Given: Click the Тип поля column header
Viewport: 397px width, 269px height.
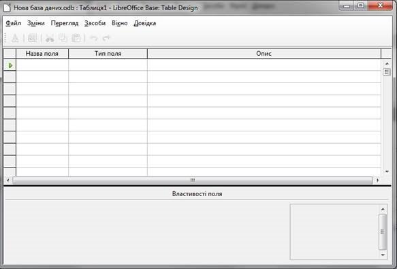Looking at the screenshot, I should [x=108, y=53].
